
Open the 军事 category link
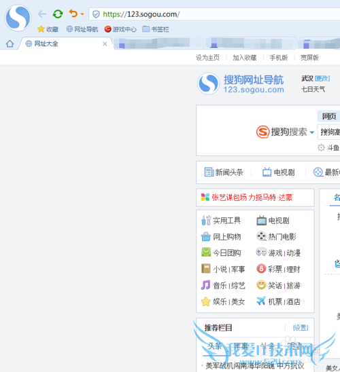click(x=238, y=269)
